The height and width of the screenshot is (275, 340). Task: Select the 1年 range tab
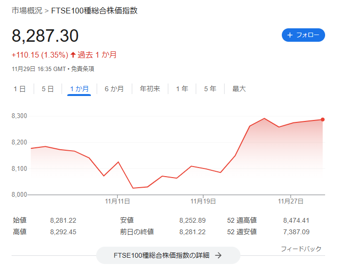tap(182, 89)
